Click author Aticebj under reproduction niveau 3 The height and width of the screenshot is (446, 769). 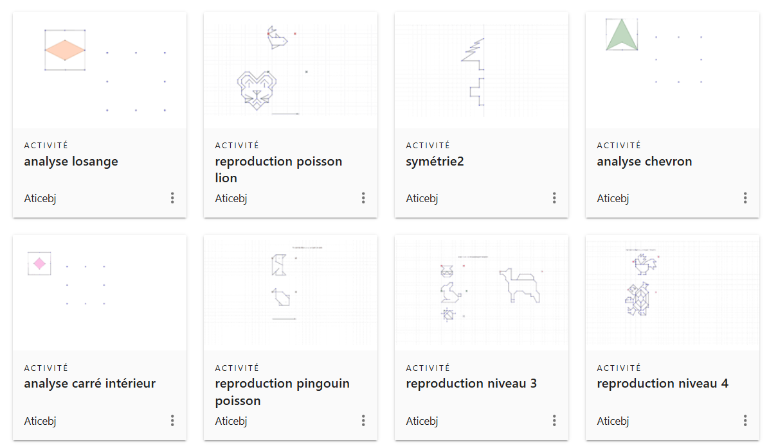tap(422, 421)
